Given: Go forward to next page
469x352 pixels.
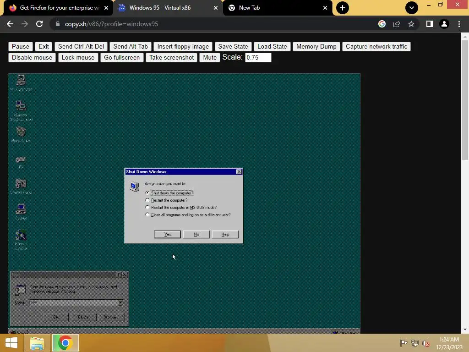Looking at the screenshot, I should (25, 24).
